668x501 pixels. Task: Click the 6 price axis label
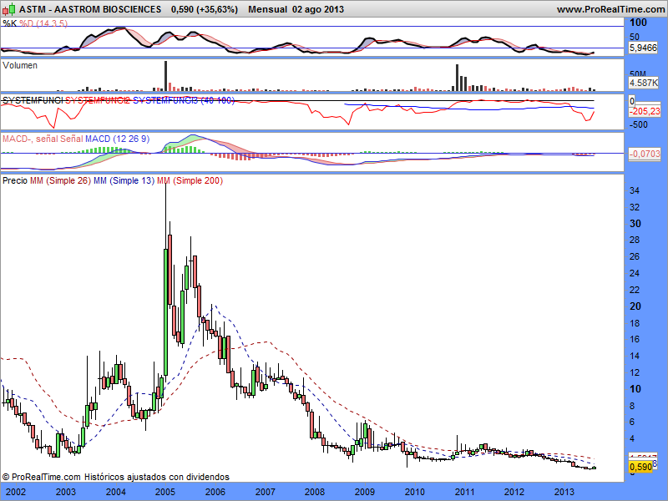click(632, 422)
